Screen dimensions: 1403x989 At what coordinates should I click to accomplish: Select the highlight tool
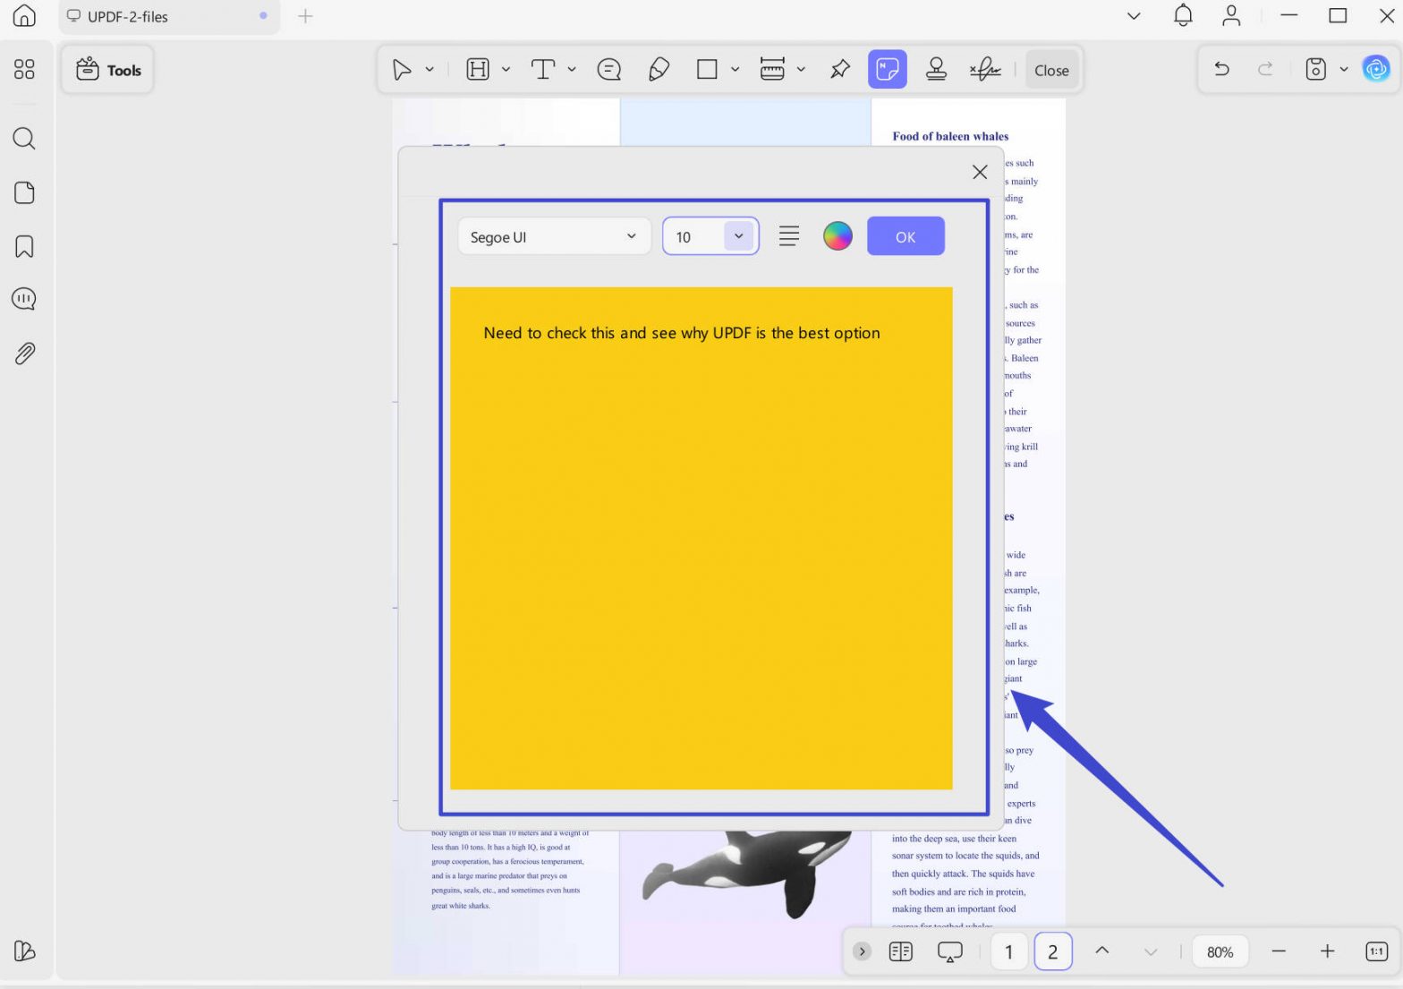[x=478, y=70]
